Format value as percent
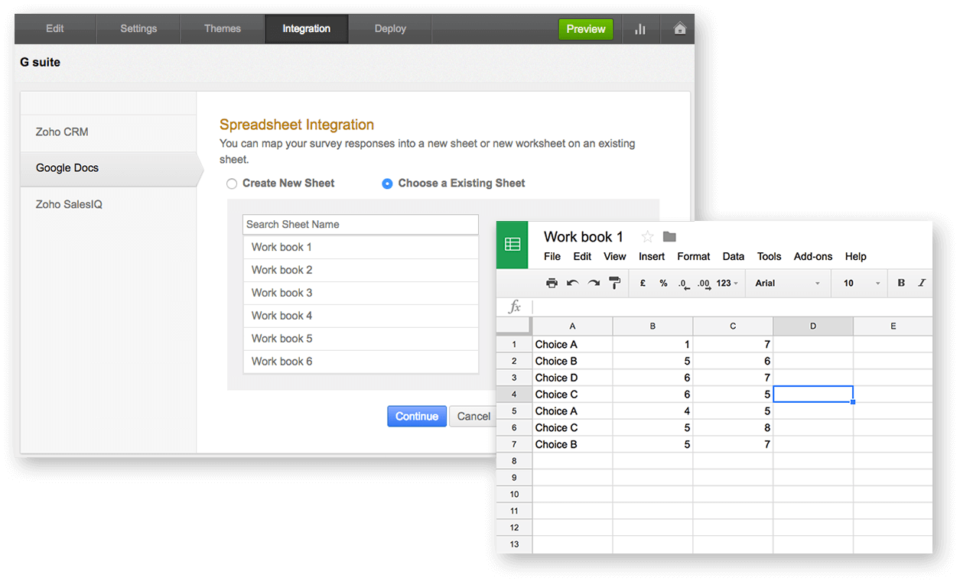Image resolution: width=960 pixels, height=581 pixels. (x=663, y=283)
